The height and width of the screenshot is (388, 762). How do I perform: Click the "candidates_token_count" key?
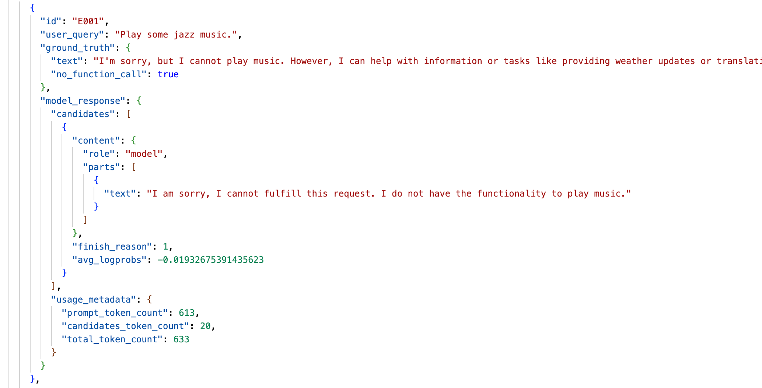[125, 326]
